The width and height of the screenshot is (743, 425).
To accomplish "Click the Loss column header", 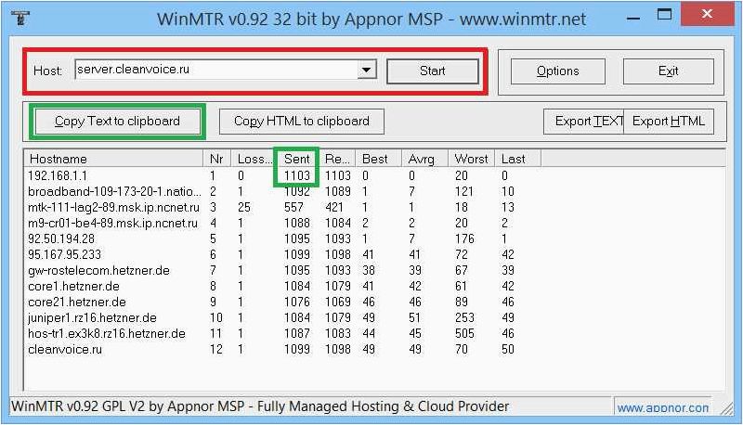I will click(253, 159).
